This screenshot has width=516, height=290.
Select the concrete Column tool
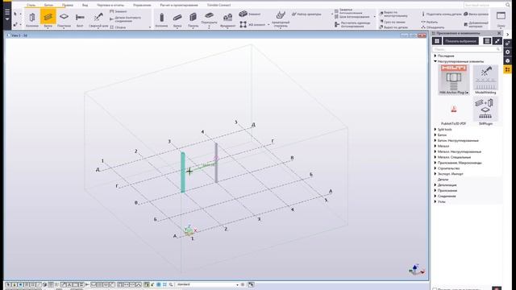coord(161,19)
